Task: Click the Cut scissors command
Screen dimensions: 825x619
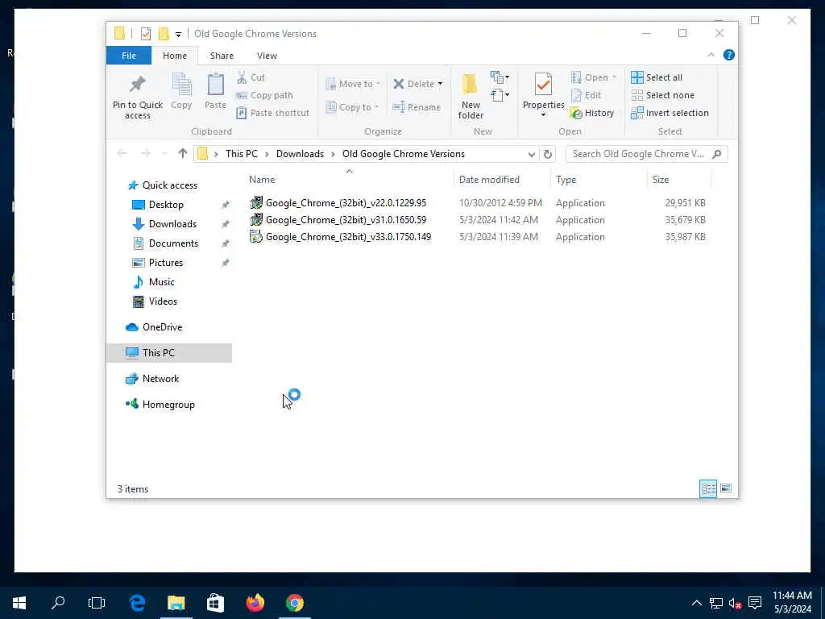Action: [x=251, y=77]
